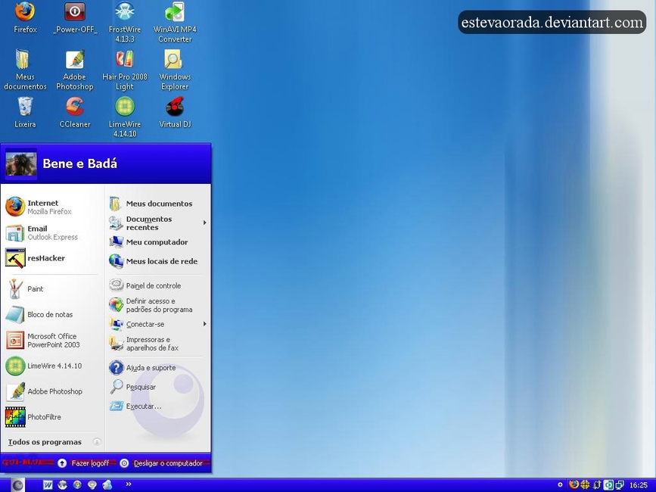The width and height of the screenshot is (656, 492).
Task: Launch Microsoft Office PowerPoint 2003
Action: click(x=52, y=340)
